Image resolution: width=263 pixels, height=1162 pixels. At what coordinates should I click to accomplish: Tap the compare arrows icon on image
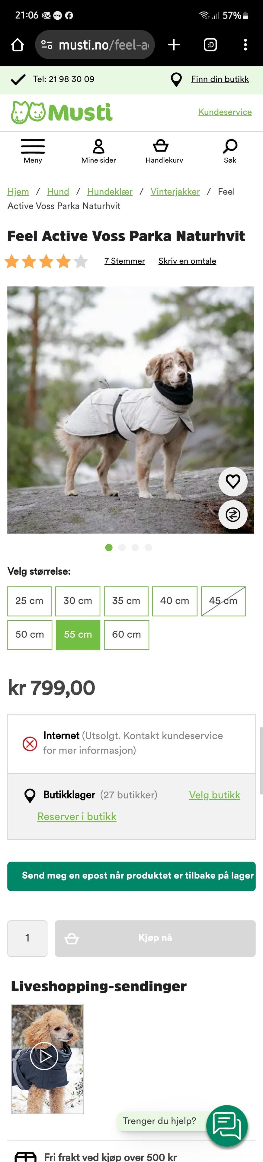[233, 514]
